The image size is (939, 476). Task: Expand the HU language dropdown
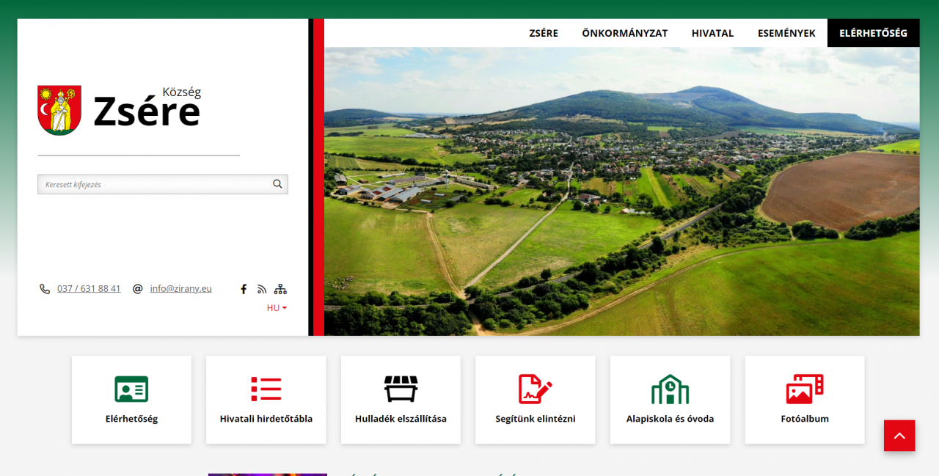point(277,308)
